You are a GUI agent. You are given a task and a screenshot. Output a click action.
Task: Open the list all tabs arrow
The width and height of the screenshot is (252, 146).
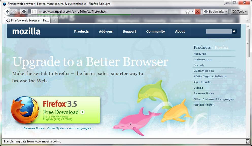[x=248, y=20]
